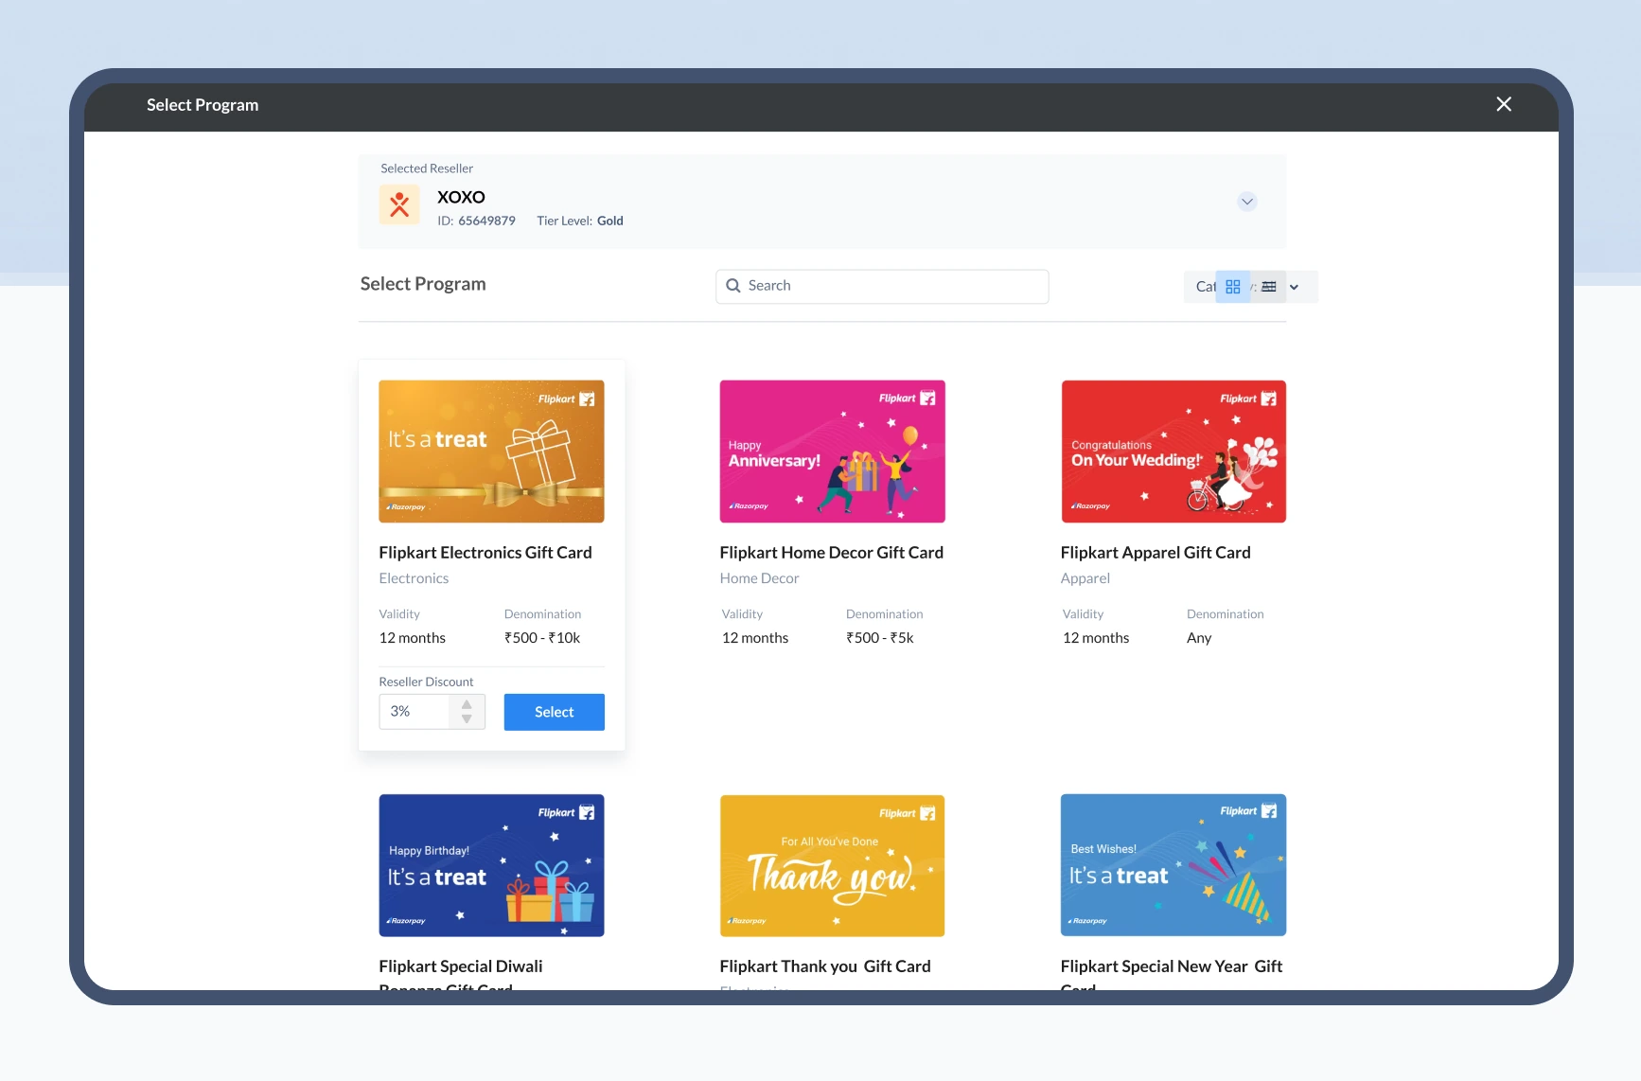Increase reseller discount with up arrow

pos(467,704)
